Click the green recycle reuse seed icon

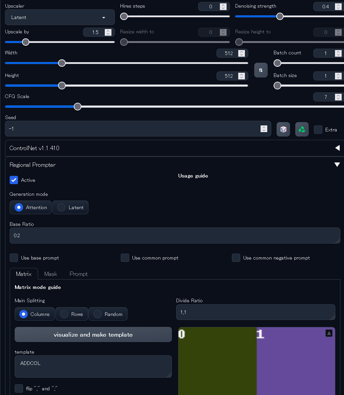pos(302,129)
